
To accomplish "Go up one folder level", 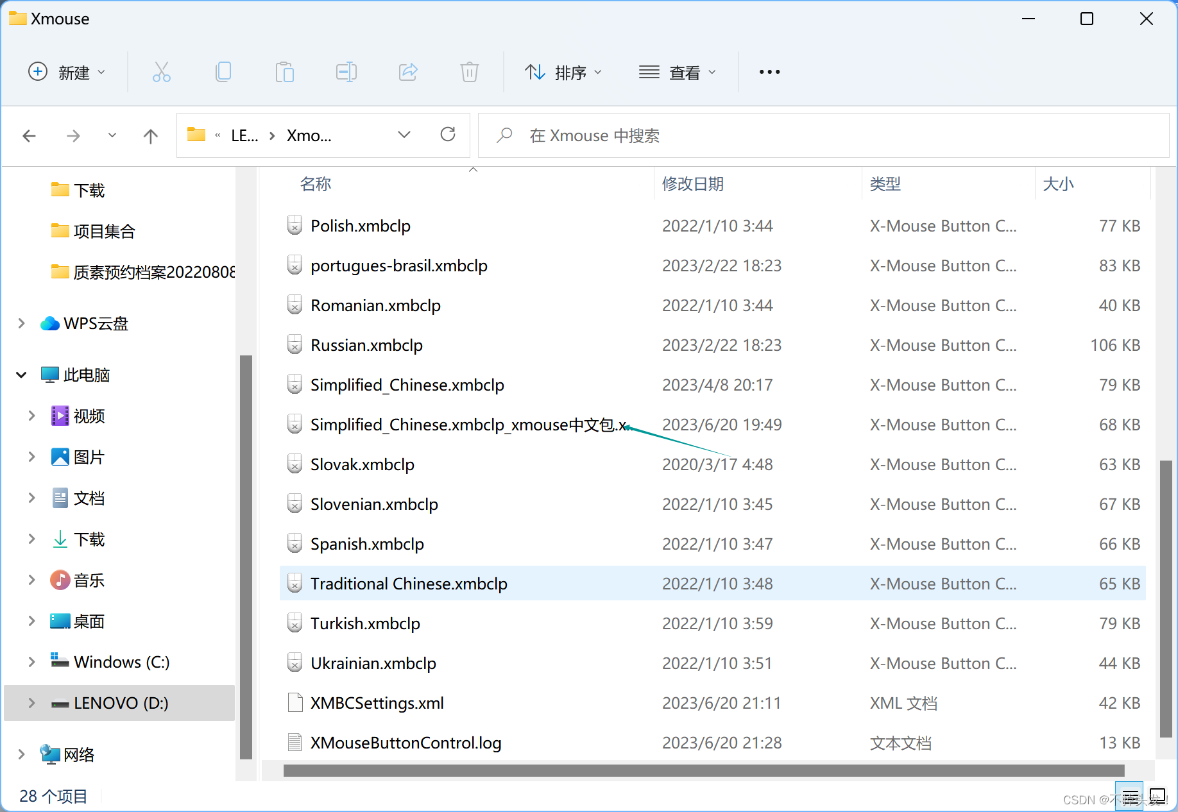I will (151, 136).
